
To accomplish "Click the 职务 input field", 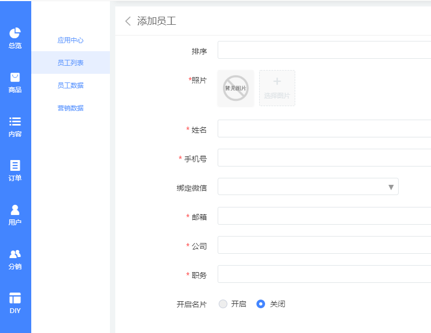I will coord(324,274).
